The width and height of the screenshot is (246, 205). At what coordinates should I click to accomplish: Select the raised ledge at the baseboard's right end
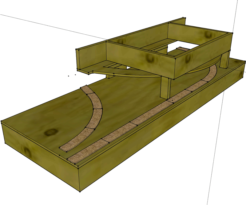click(x=237, y=65)
